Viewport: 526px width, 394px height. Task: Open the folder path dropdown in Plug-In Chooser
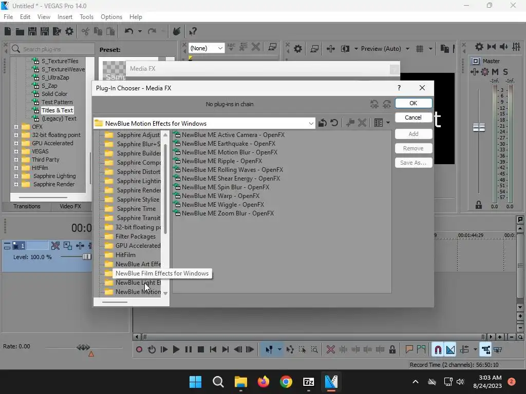click(x=311, y=123)
